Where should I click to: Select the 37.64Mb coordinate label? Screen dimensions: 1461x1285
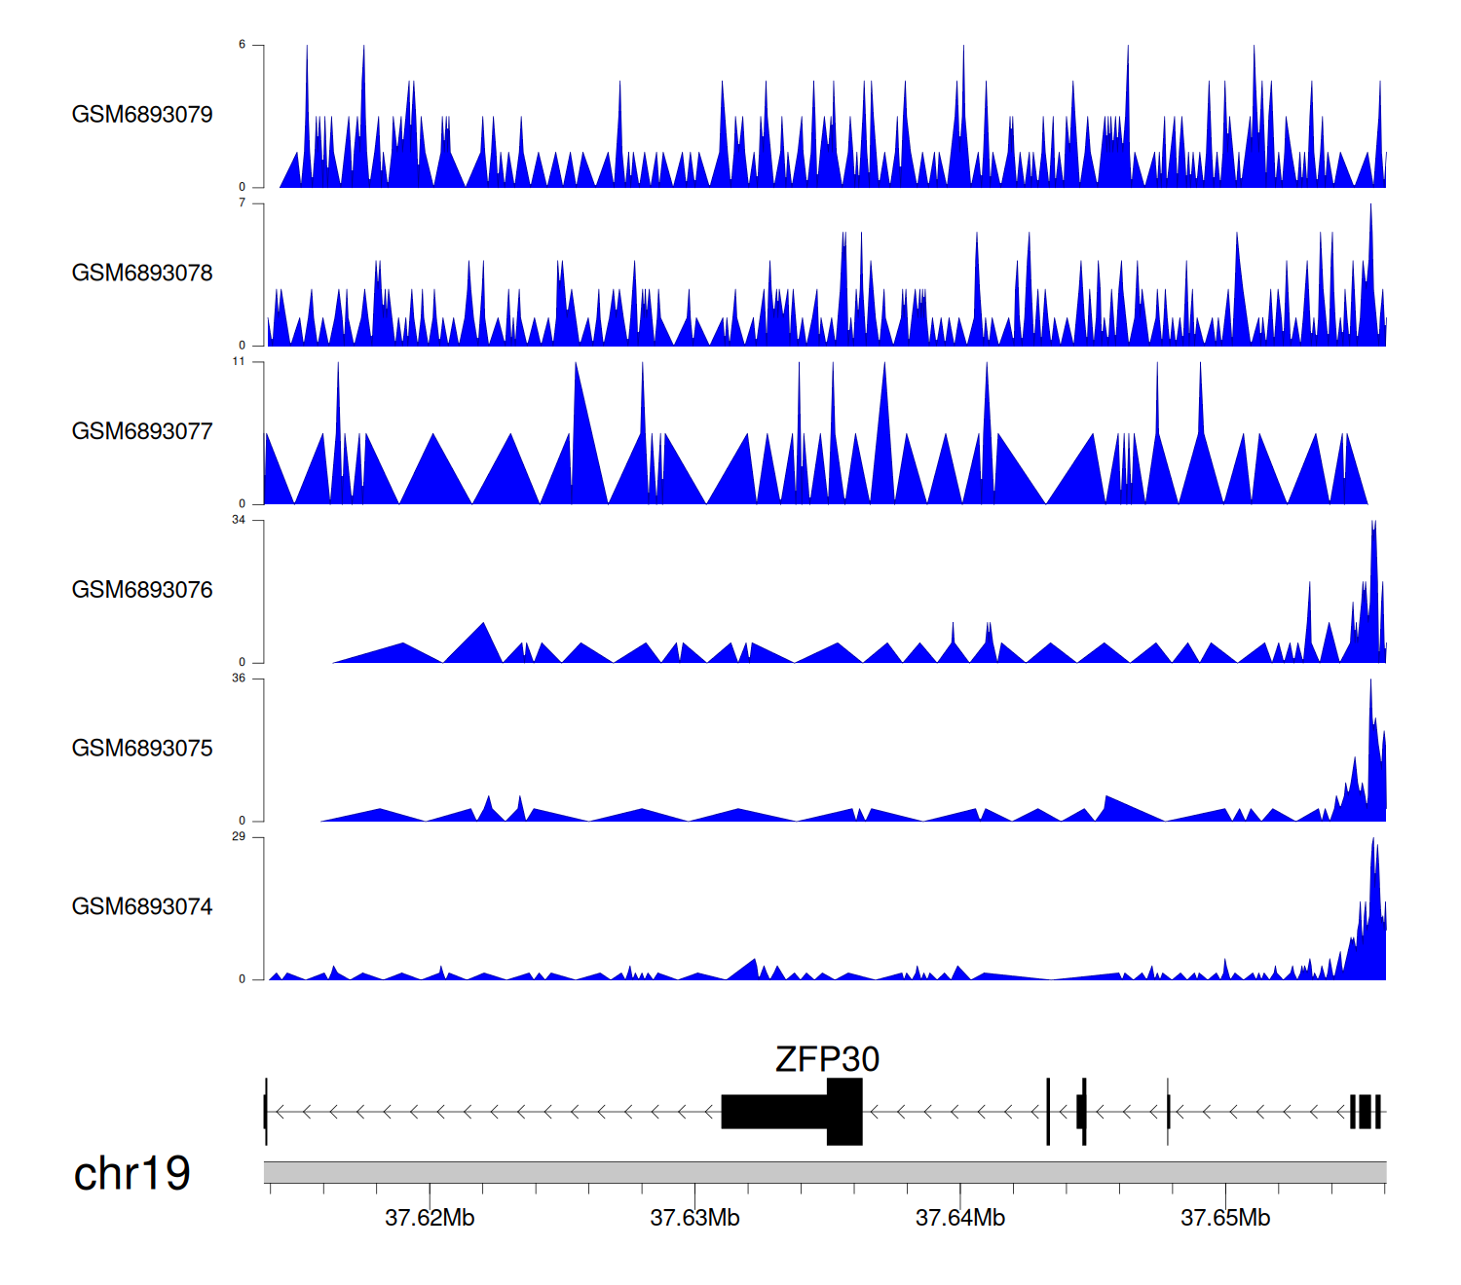960,1219
